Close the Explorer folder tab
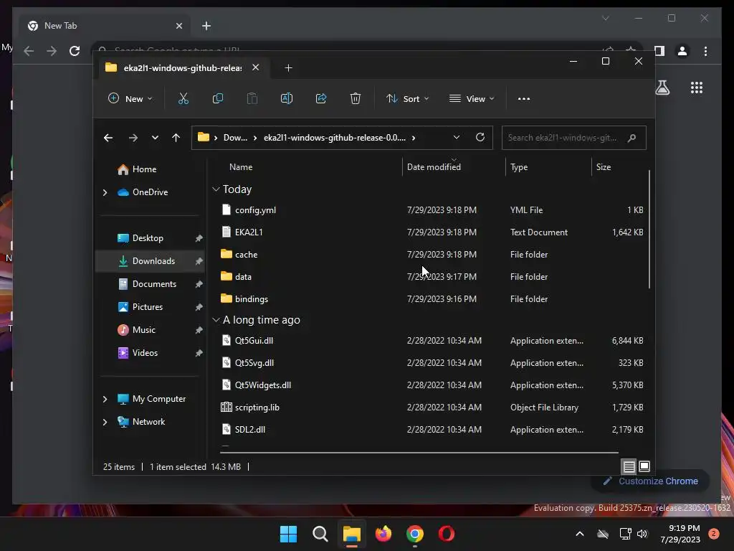Image resolution: width=734 pixels, height=551 pixels. [256, 67]
